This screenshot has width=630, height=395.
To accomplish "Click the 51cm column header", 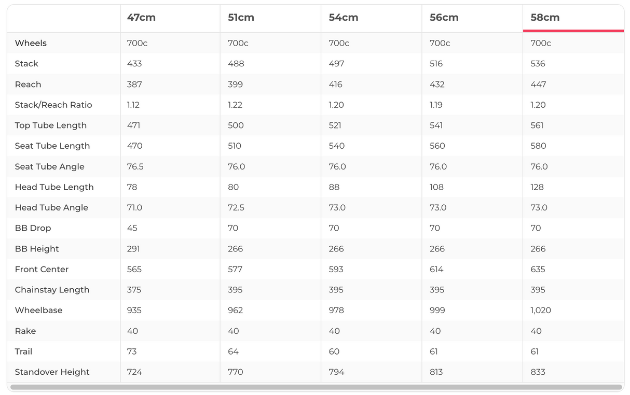I will (241, 18).
